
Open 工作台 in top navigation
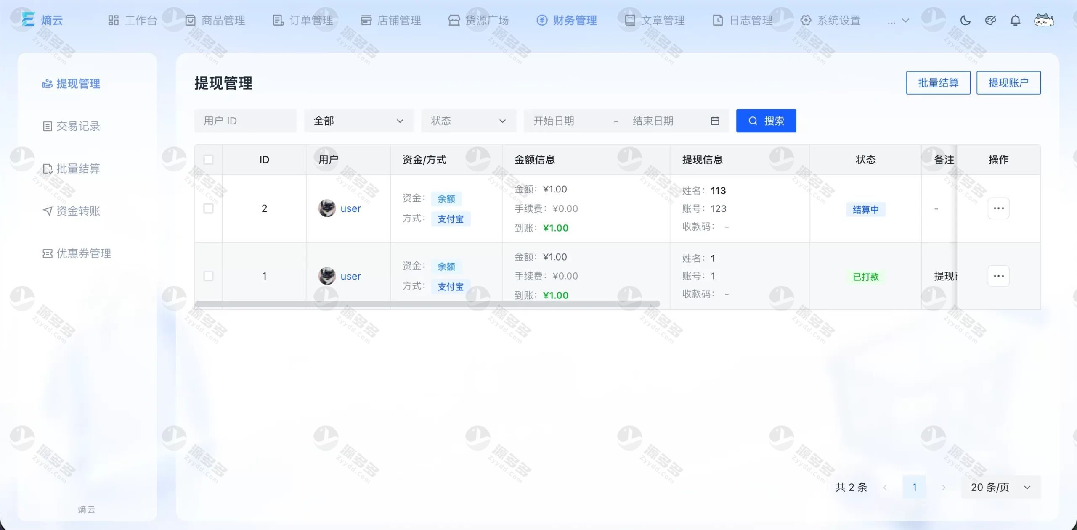tap(133, 20)
